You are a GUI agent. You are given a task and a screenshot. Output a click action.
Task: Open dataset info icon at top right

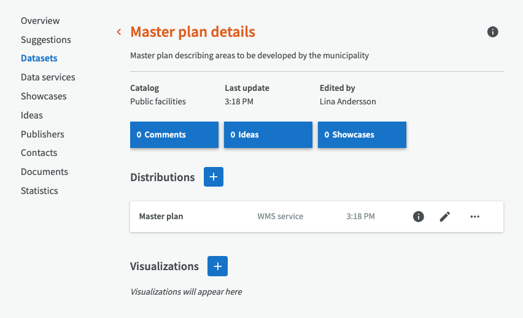492,32
